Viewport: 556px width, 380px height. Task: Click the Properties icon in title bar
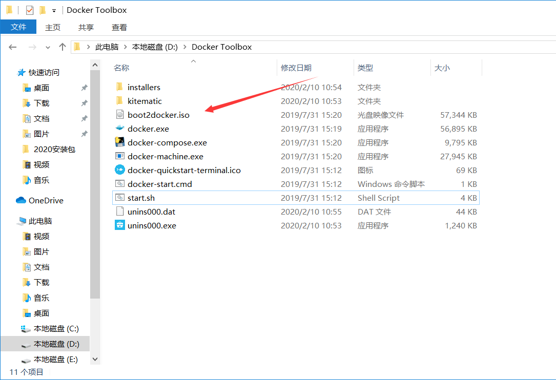(30, 10)
